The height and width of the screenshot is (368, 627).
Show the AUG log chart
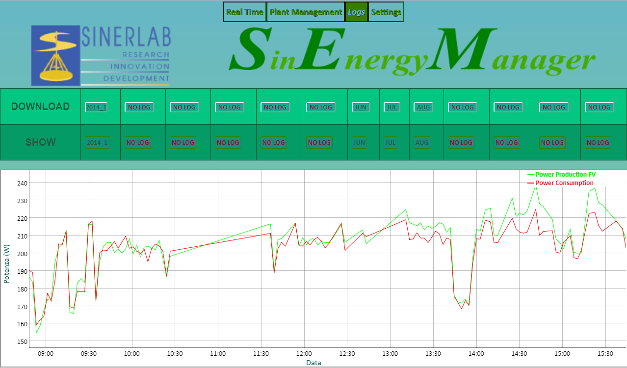[422, 142]
